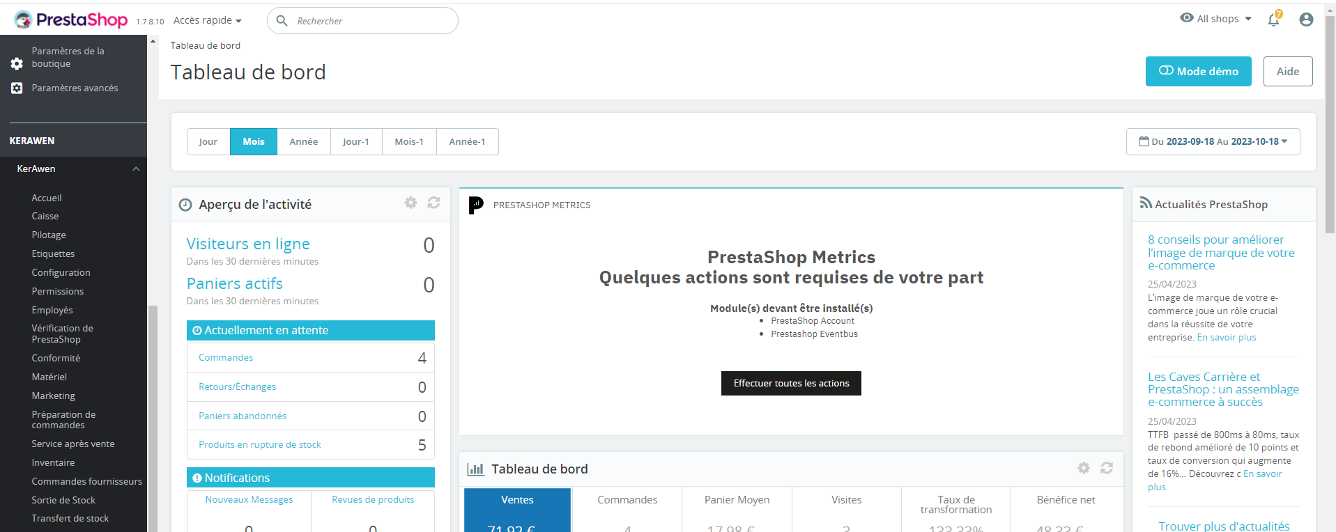1336x532 pixels.
Task: Open the Visiteurs en ligne link
Action: tap(248, 244)
